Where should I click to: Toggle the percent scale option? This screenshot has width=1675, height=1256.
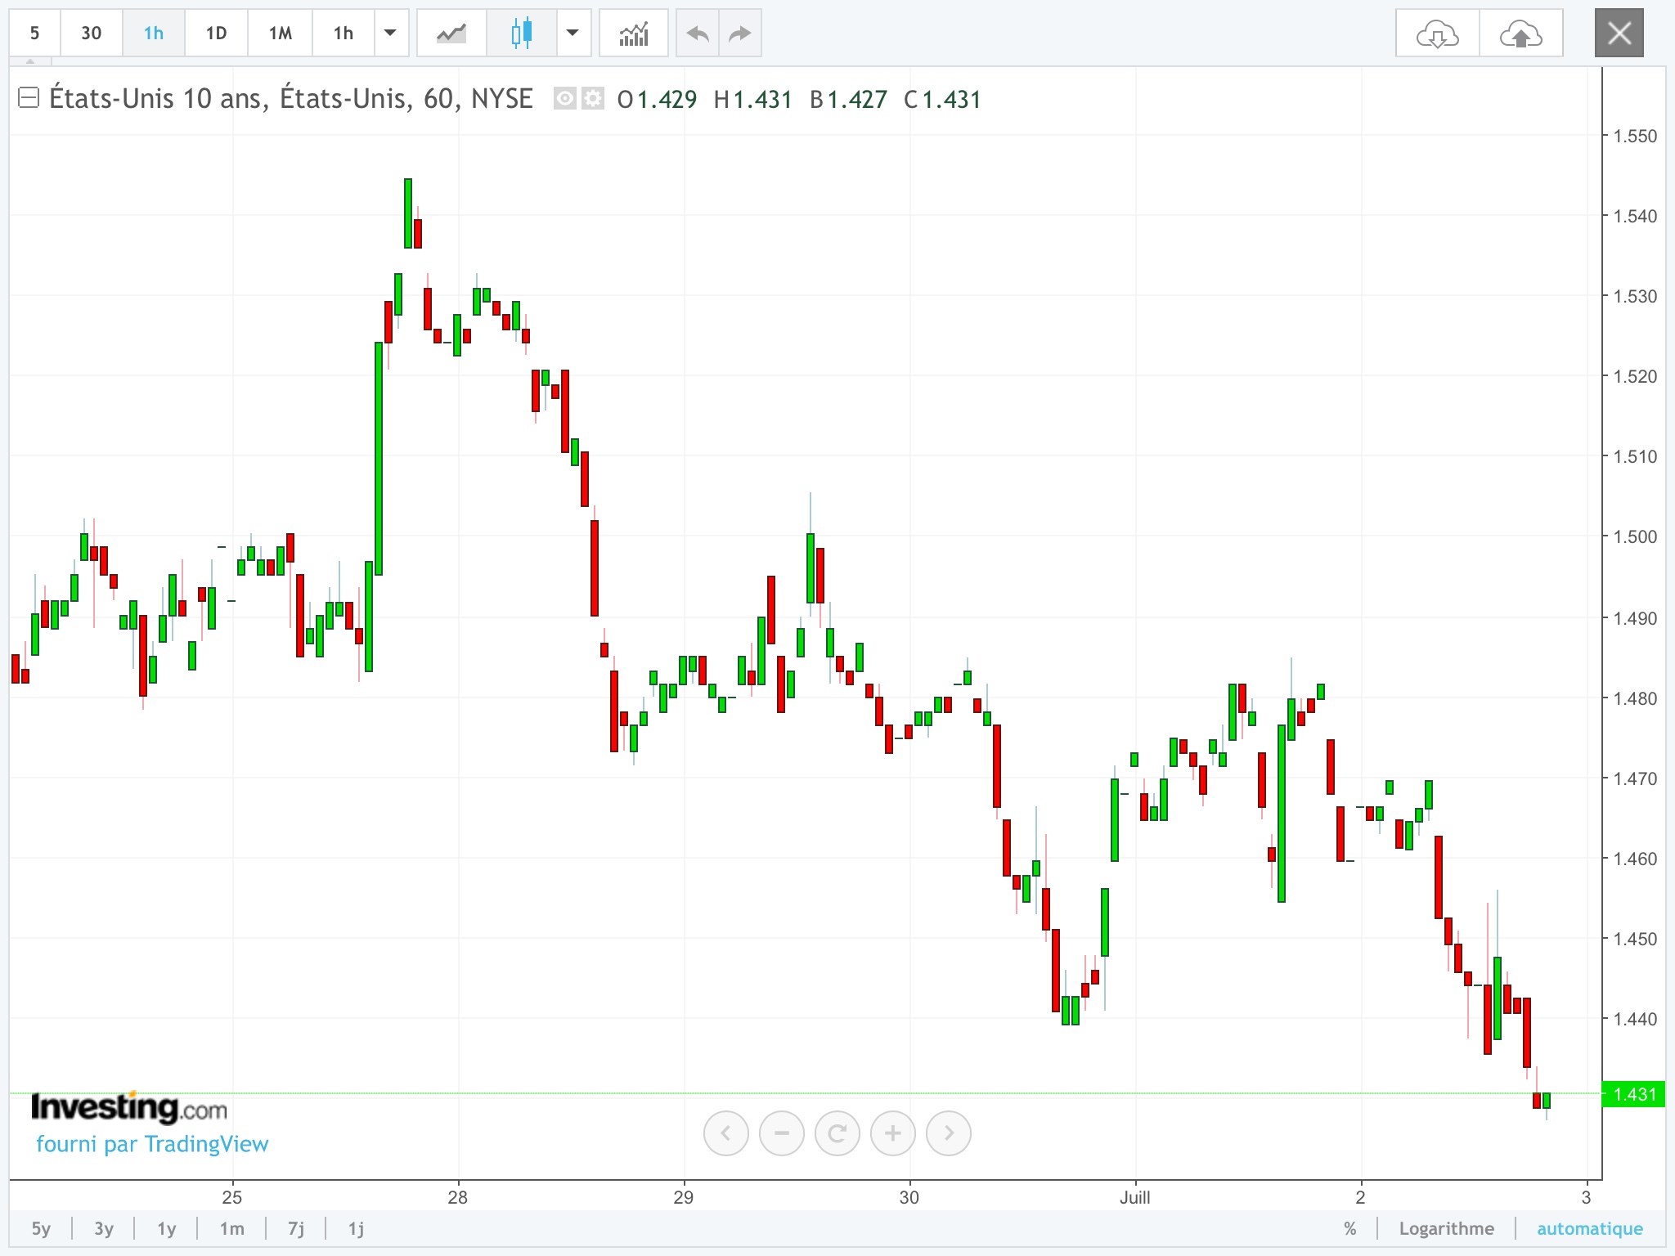click(1349, 1228)
